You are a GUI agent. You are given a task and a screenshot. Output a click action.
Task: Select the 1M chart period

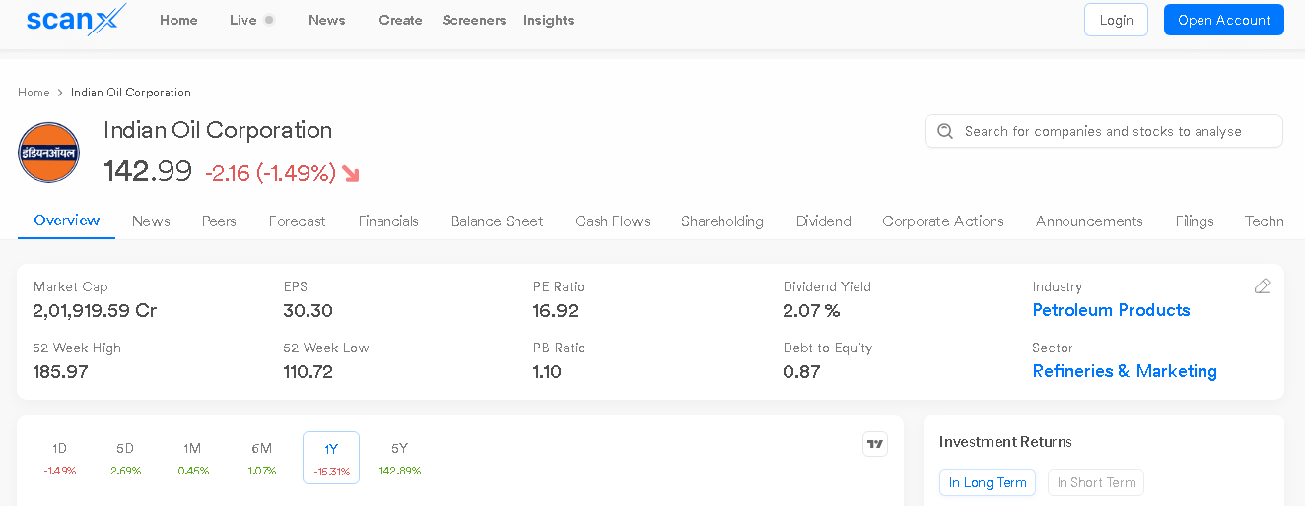pyautogui.click(x=192, y=458)
